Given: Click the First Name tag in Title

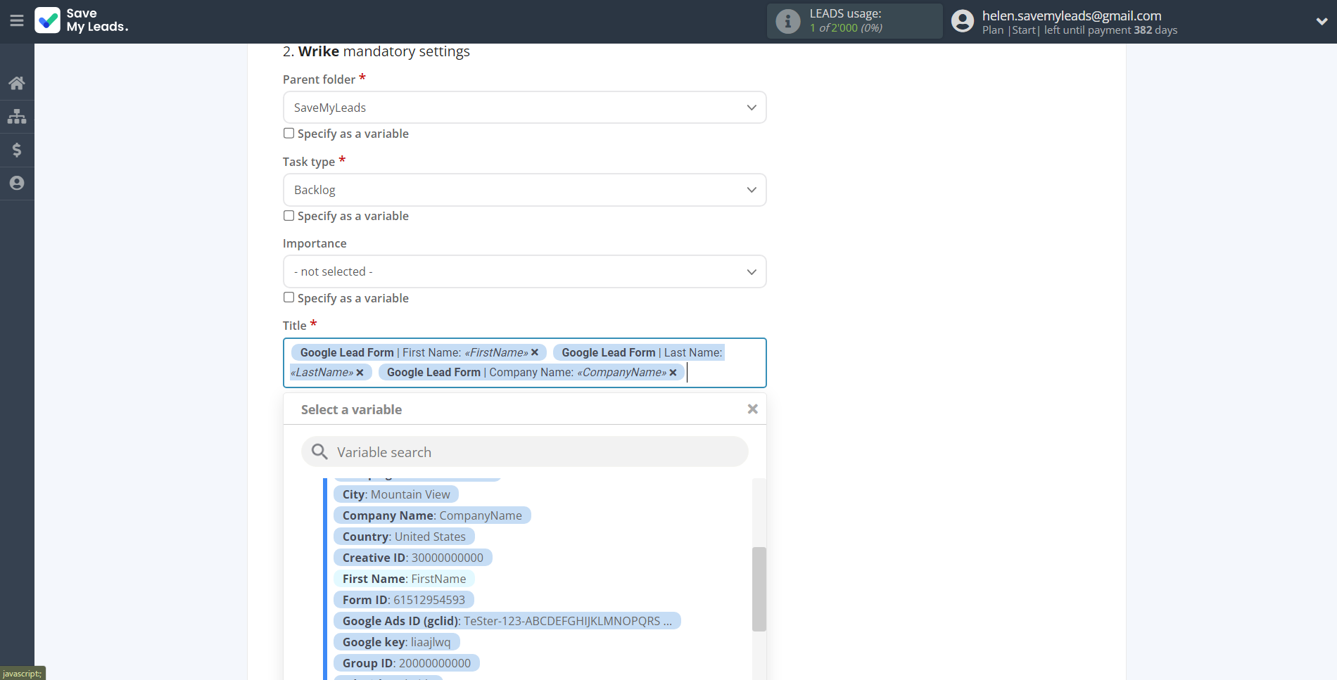Looking at the screenshot, I should 419,352.
